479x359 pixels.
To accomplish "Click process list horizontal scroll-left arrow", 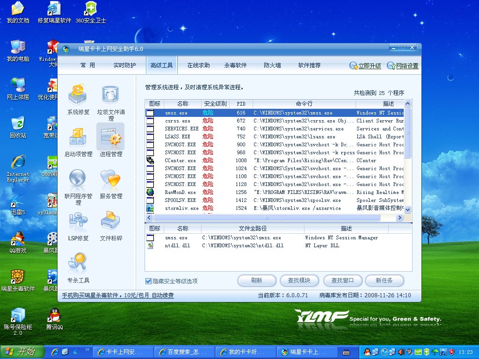I will [149, 218].
